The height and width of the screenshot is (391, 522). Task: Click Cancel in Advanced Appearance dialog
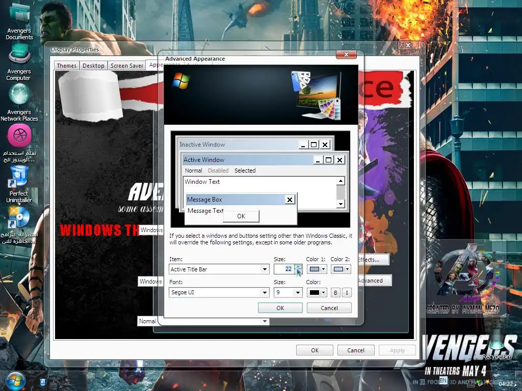(329, 308)
